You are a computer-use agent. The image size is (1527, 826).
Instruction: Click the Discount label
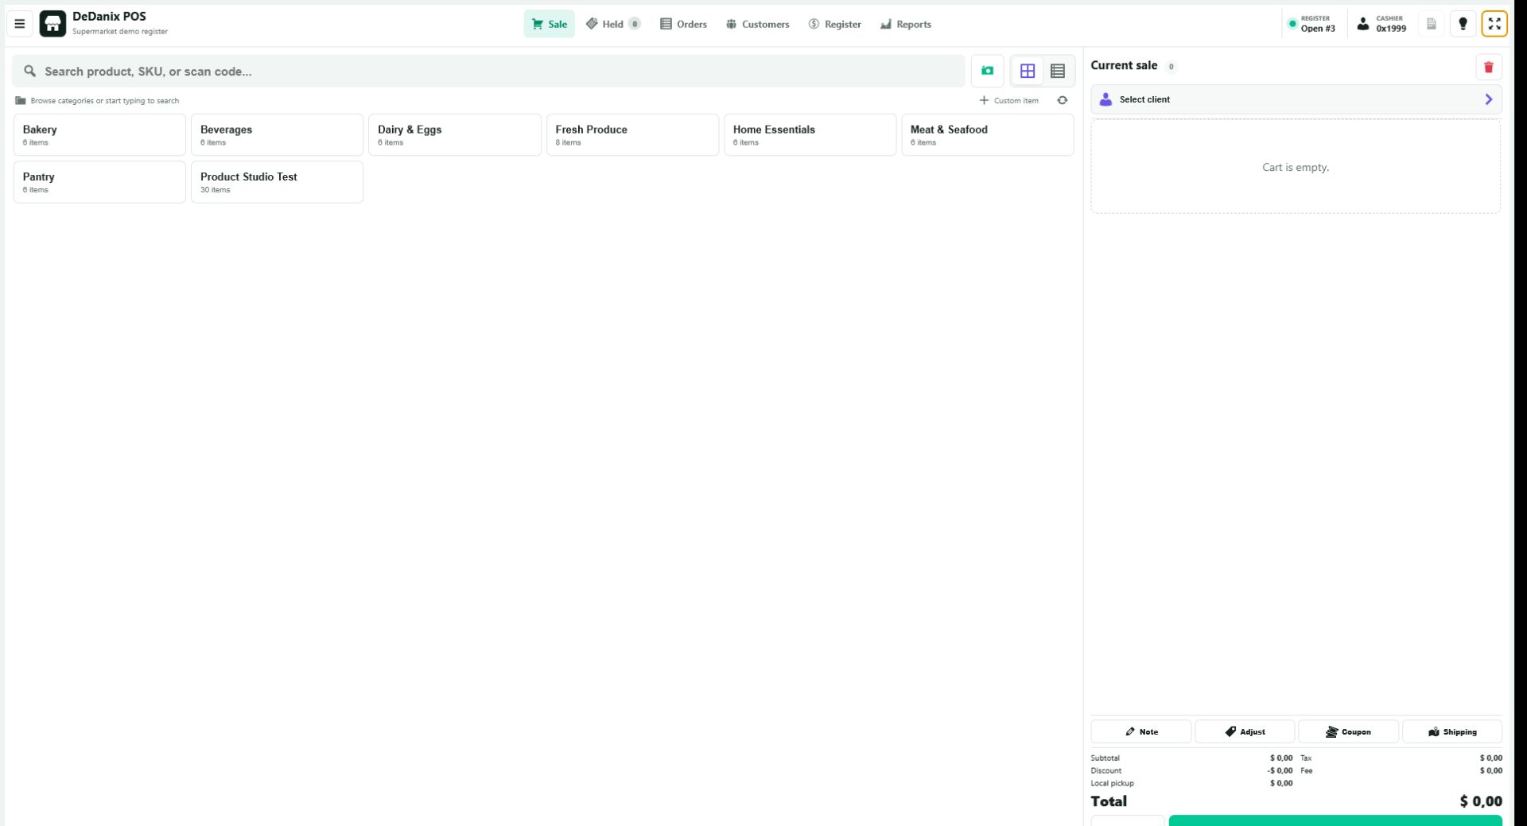(1106, 771)
